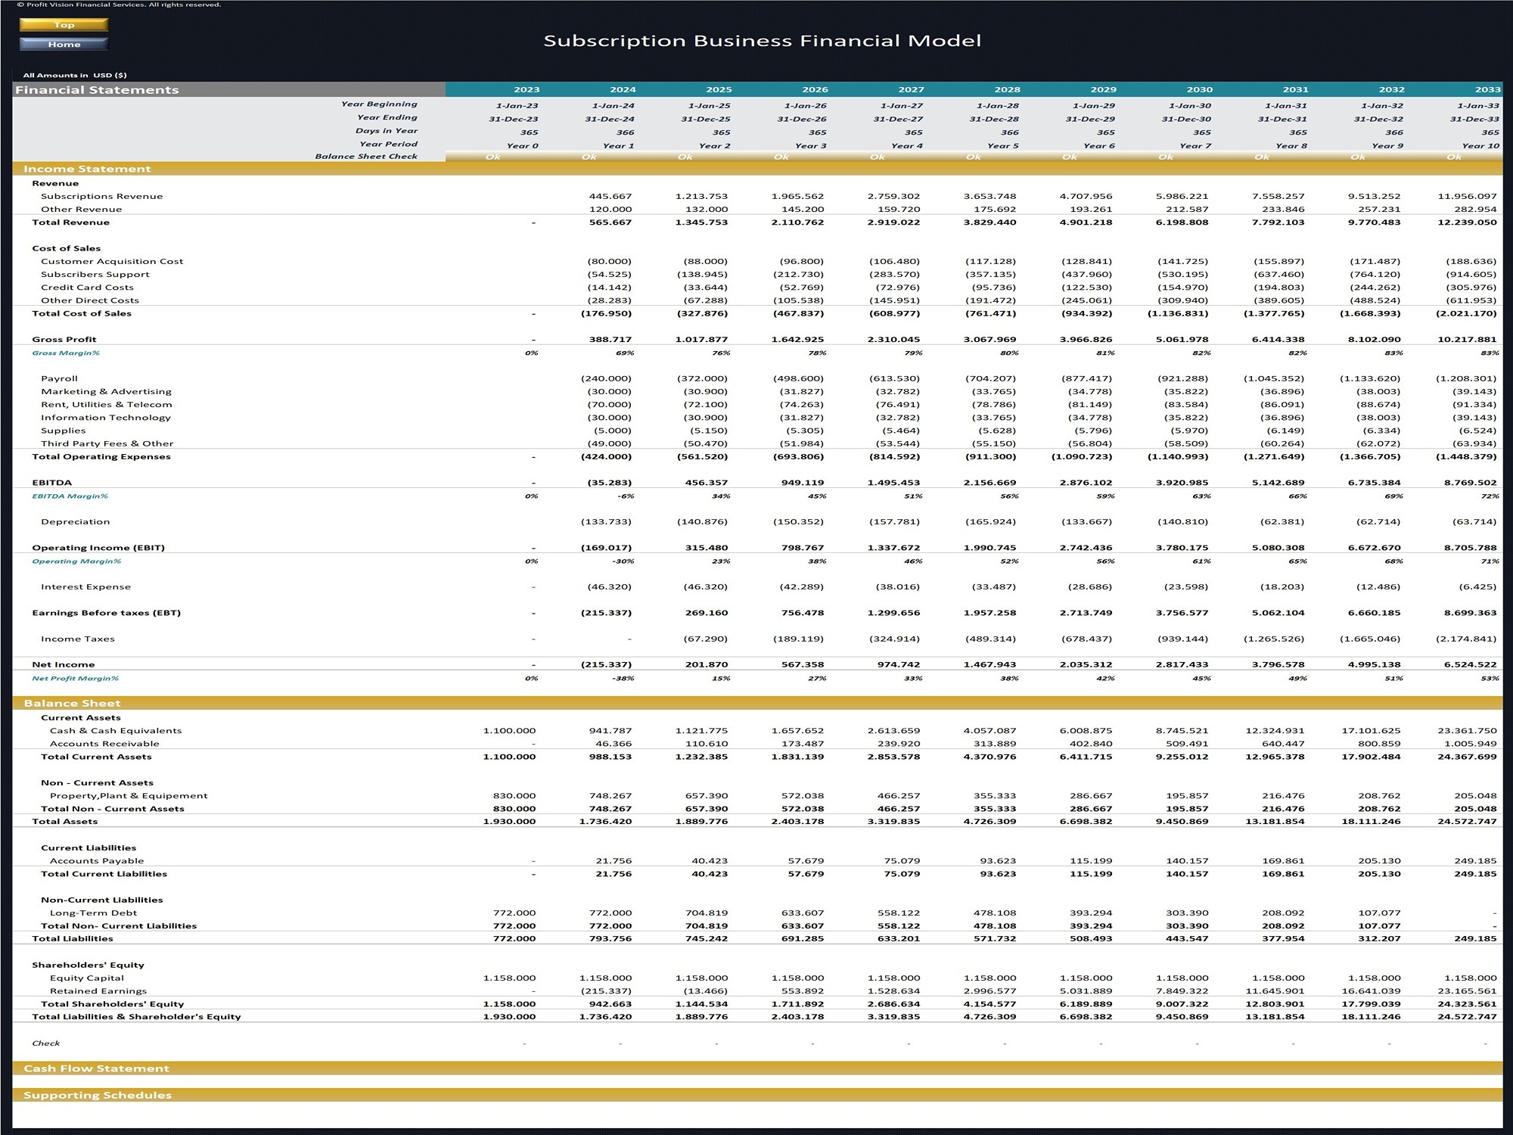Click the Financial Statements header cell
Image resolution: width=1513 pixels, height=1135 pixels.
229,89
